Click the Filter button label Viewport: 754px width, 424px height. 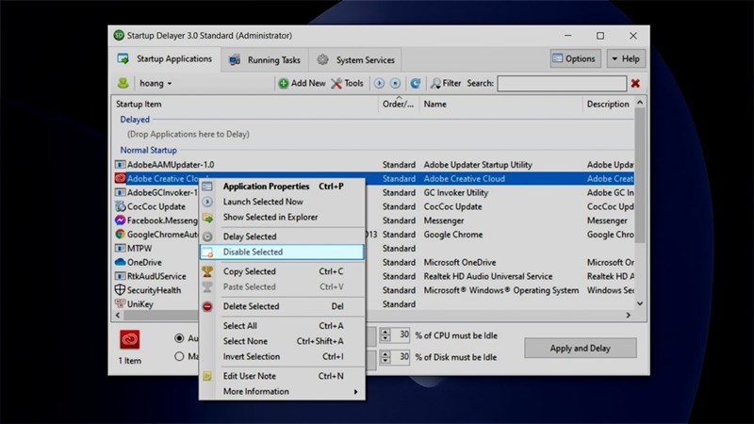451,83
